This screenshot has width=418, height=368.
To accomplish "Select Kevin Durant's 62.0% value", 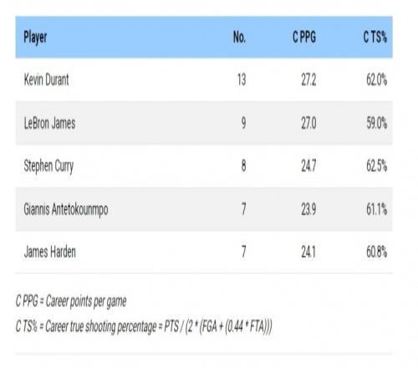I will [x=377, y=80].
